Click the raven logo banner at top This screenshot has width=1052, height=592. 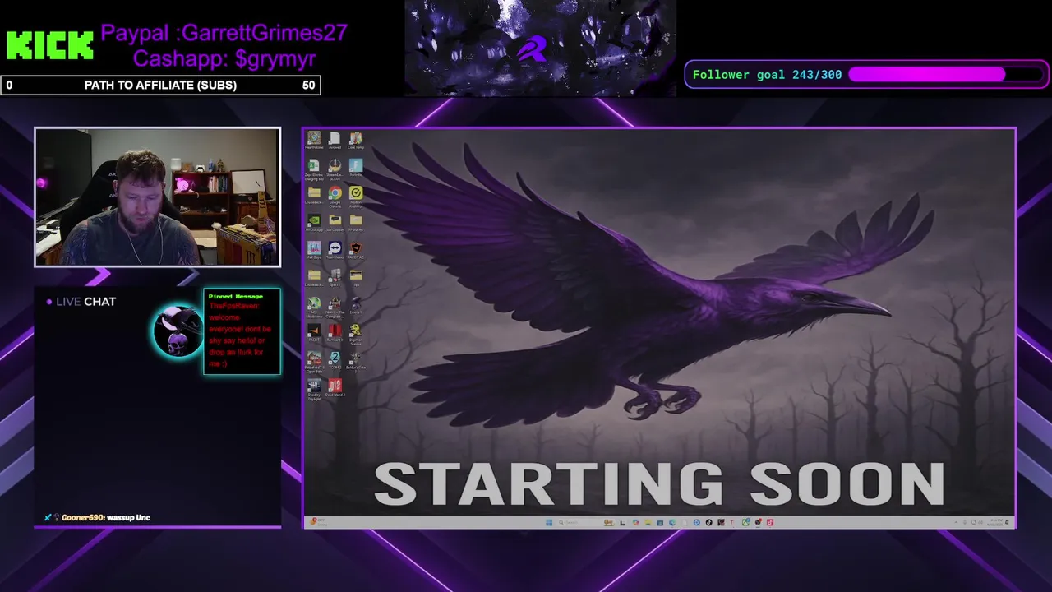pos(540,48)
